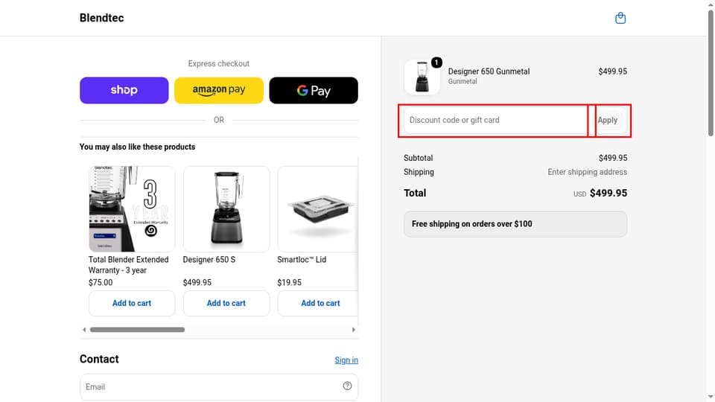
Task: Click the quantity badge on cart item
Action: [436, 63]
